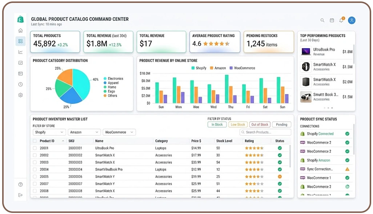Open the settings gear in sidebar
The height and width of the screenshot is (214, 373).
(20, 95)
